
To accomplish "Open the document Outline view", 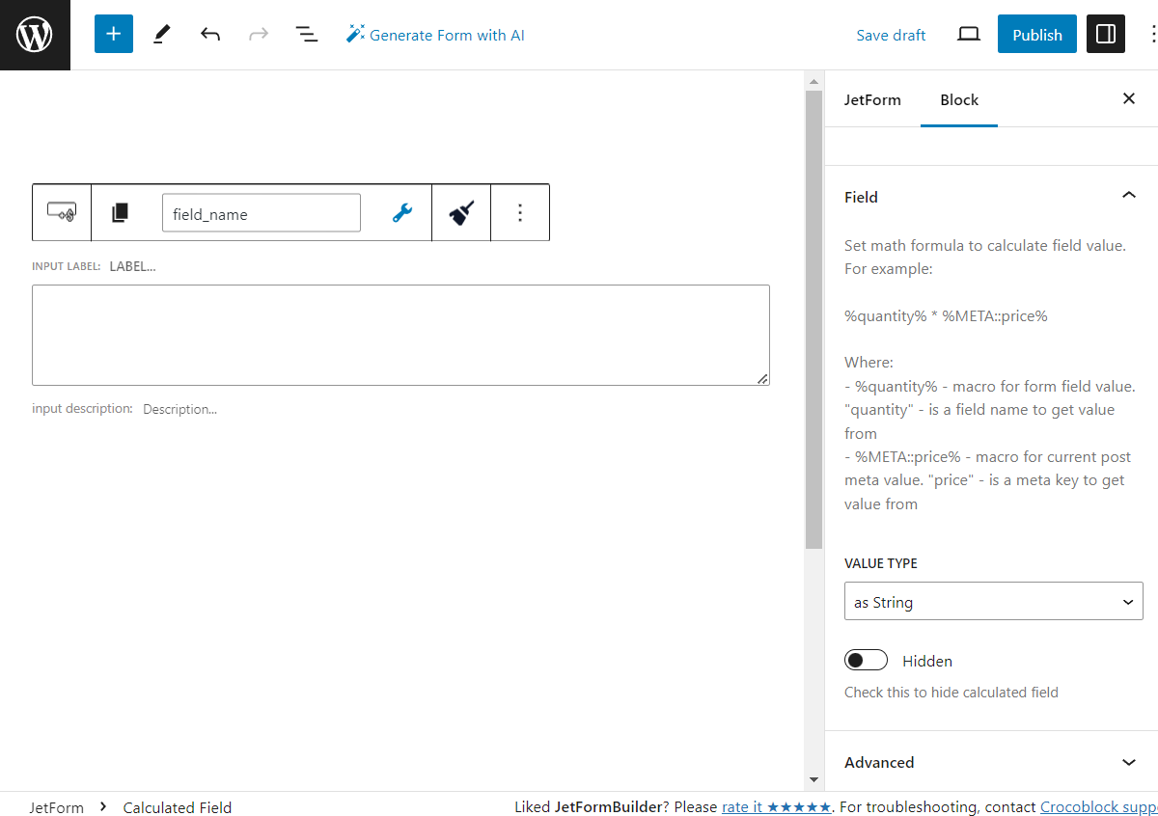I will click(306, 34).
